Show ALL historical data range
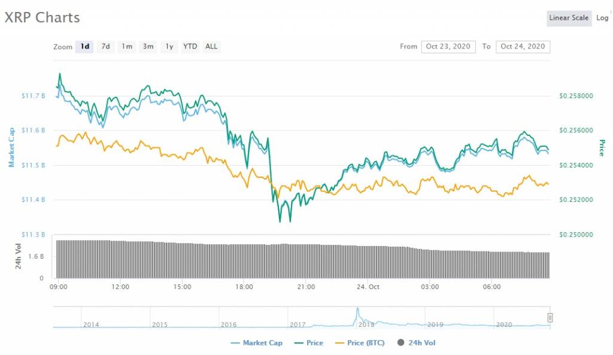This screenshot has height=355, width=613. click(x=211, y=47)
